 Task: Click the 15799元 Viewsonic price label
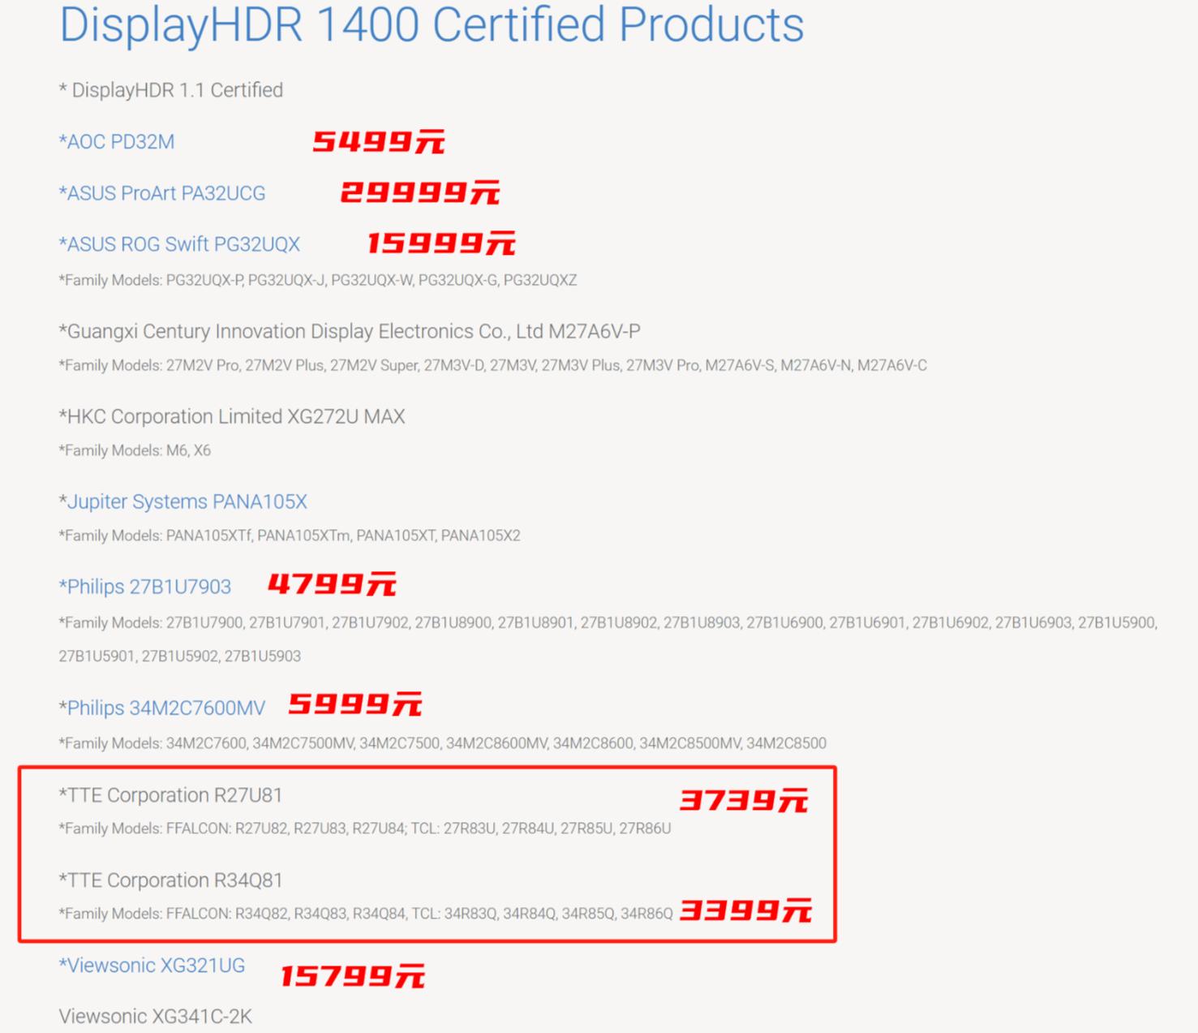(352, 976)
